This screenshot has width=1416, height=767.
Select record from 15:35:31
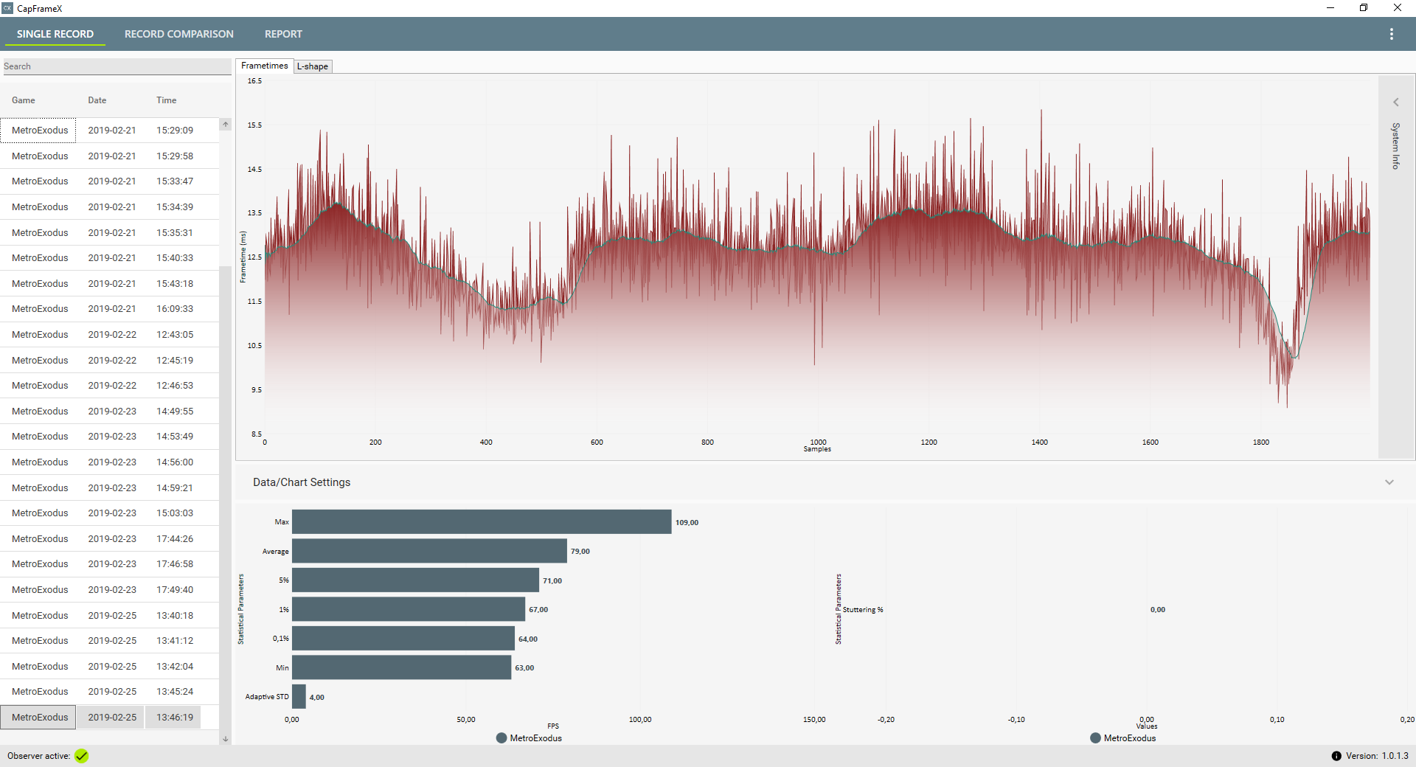(x=110, y=233)
